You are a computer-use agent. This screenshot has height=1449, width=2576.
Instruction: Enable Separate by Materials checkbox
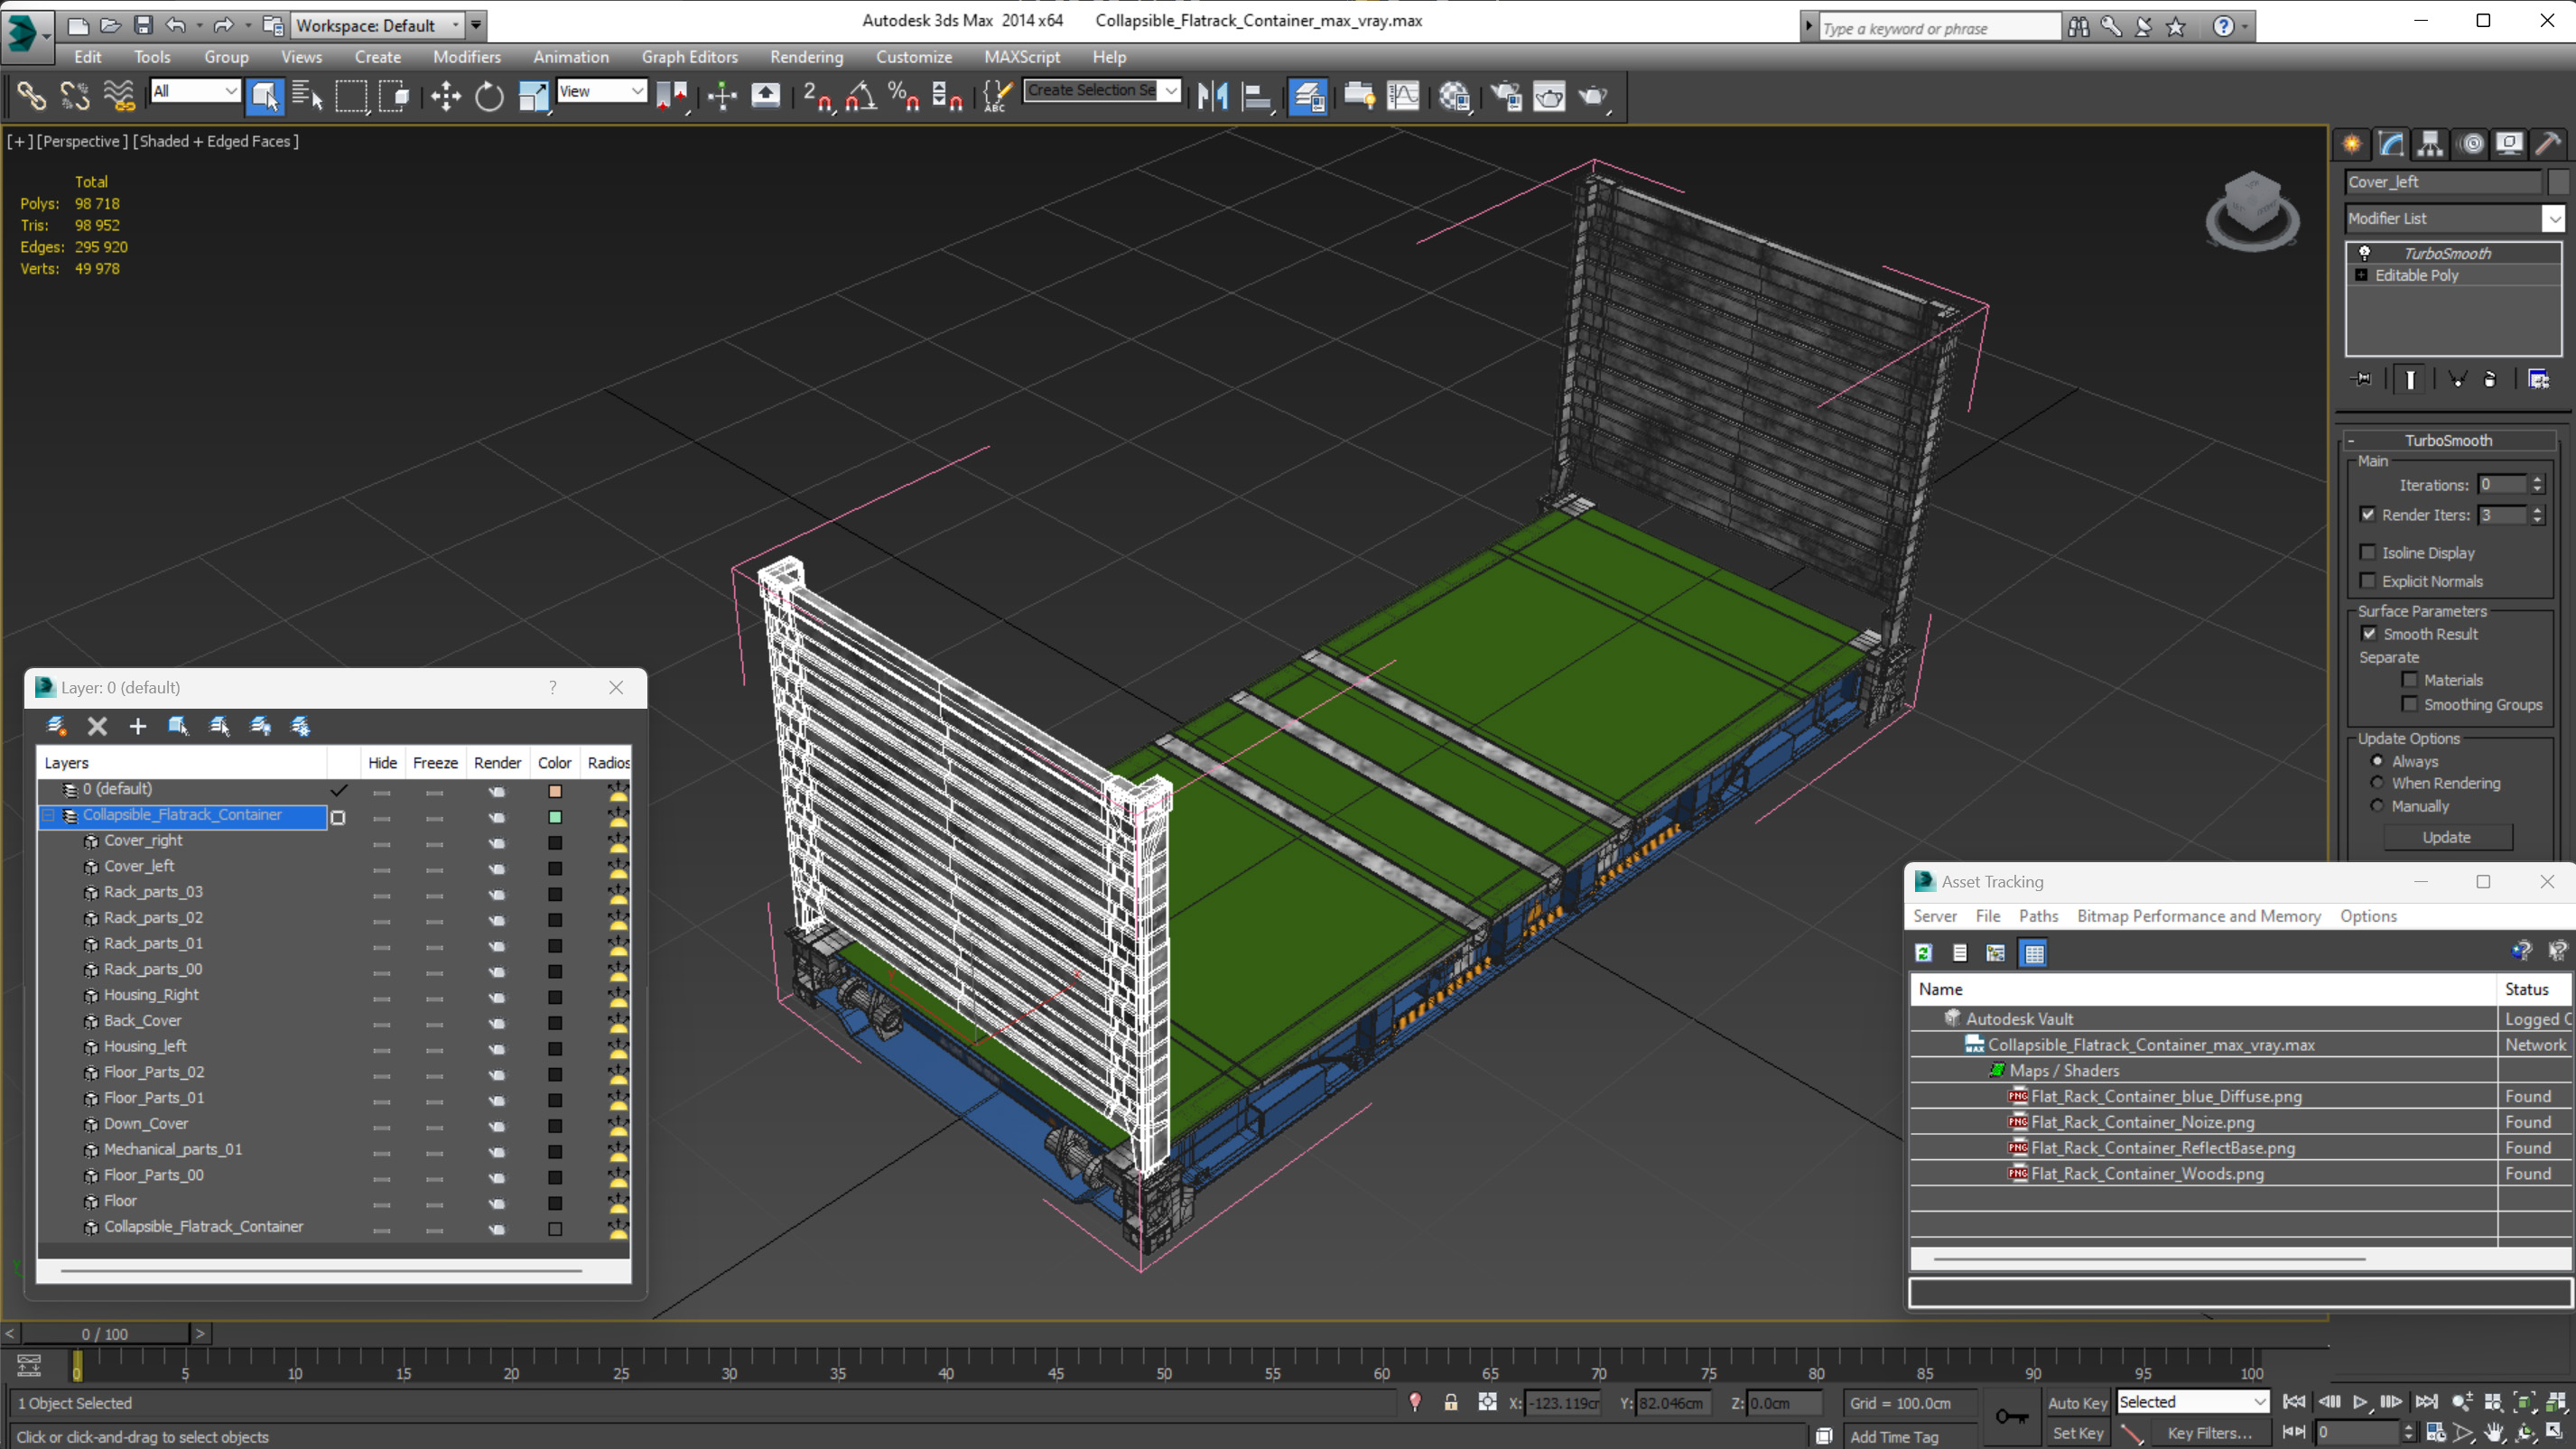pos(2409,679)
